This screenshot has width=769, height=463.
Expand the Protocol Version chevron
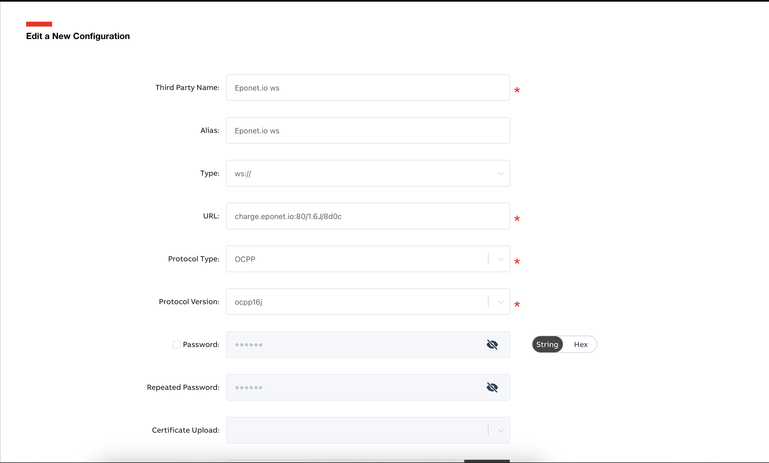click(x=500, y=302)
